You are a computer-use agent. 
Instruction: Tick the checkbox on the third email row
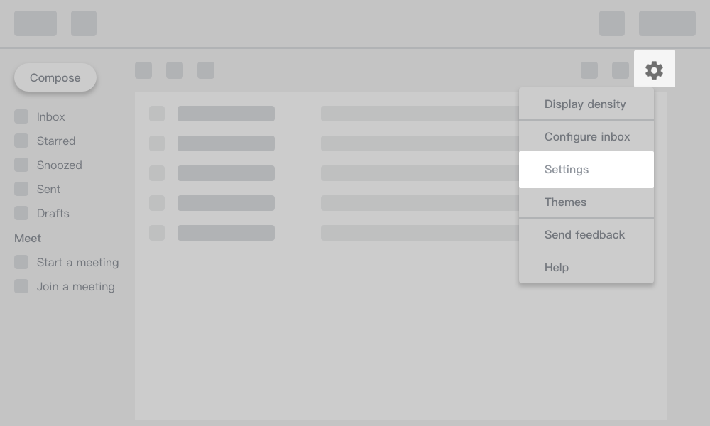click(157, 173)
